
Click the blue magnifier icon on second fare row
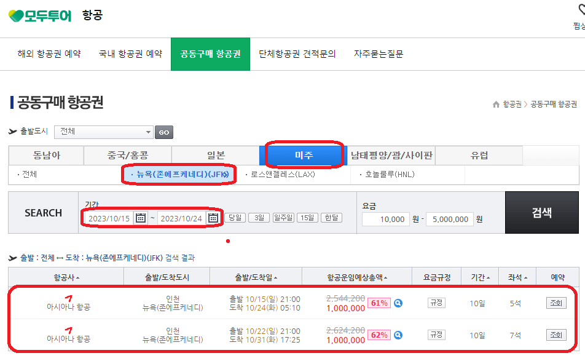point(398,335)
